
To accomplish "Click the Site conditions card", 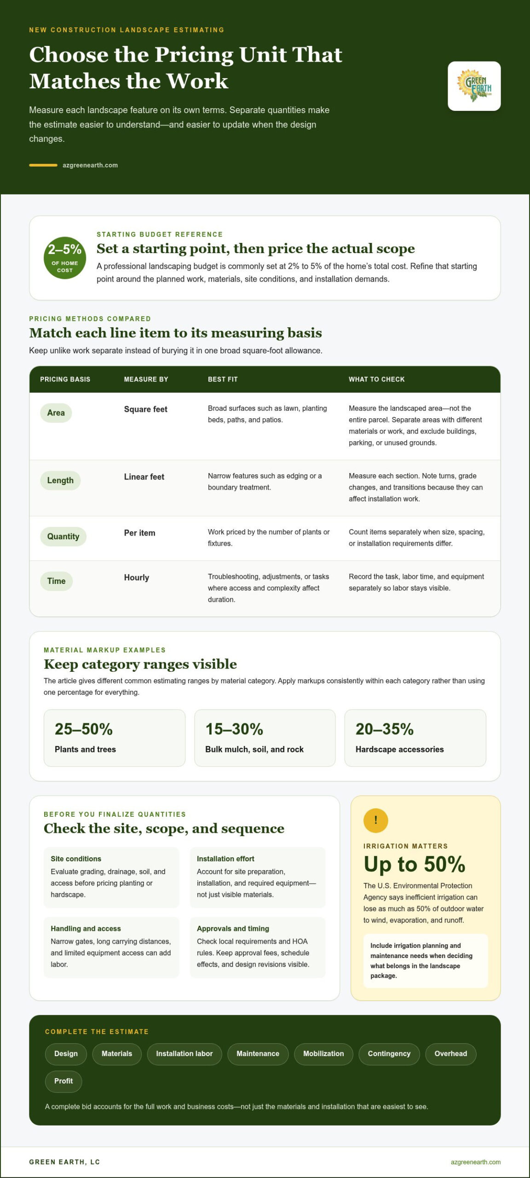I will pos(111,878).
